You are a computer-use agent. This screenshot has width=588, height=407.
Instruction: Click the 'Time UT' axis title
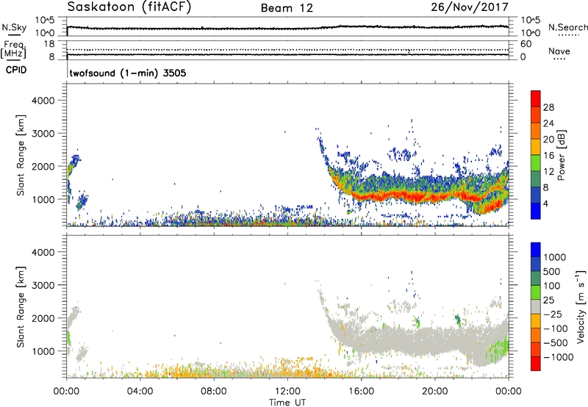click(287, 403)
